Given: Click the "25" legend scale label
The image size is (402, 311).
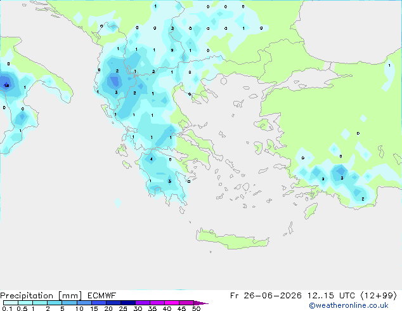Looking at the screenshot, I should (123, 308).
